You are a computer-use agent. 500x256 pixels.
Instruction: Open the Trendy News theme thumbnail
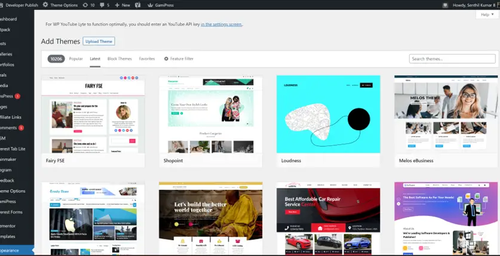click(x=93, y=218)
